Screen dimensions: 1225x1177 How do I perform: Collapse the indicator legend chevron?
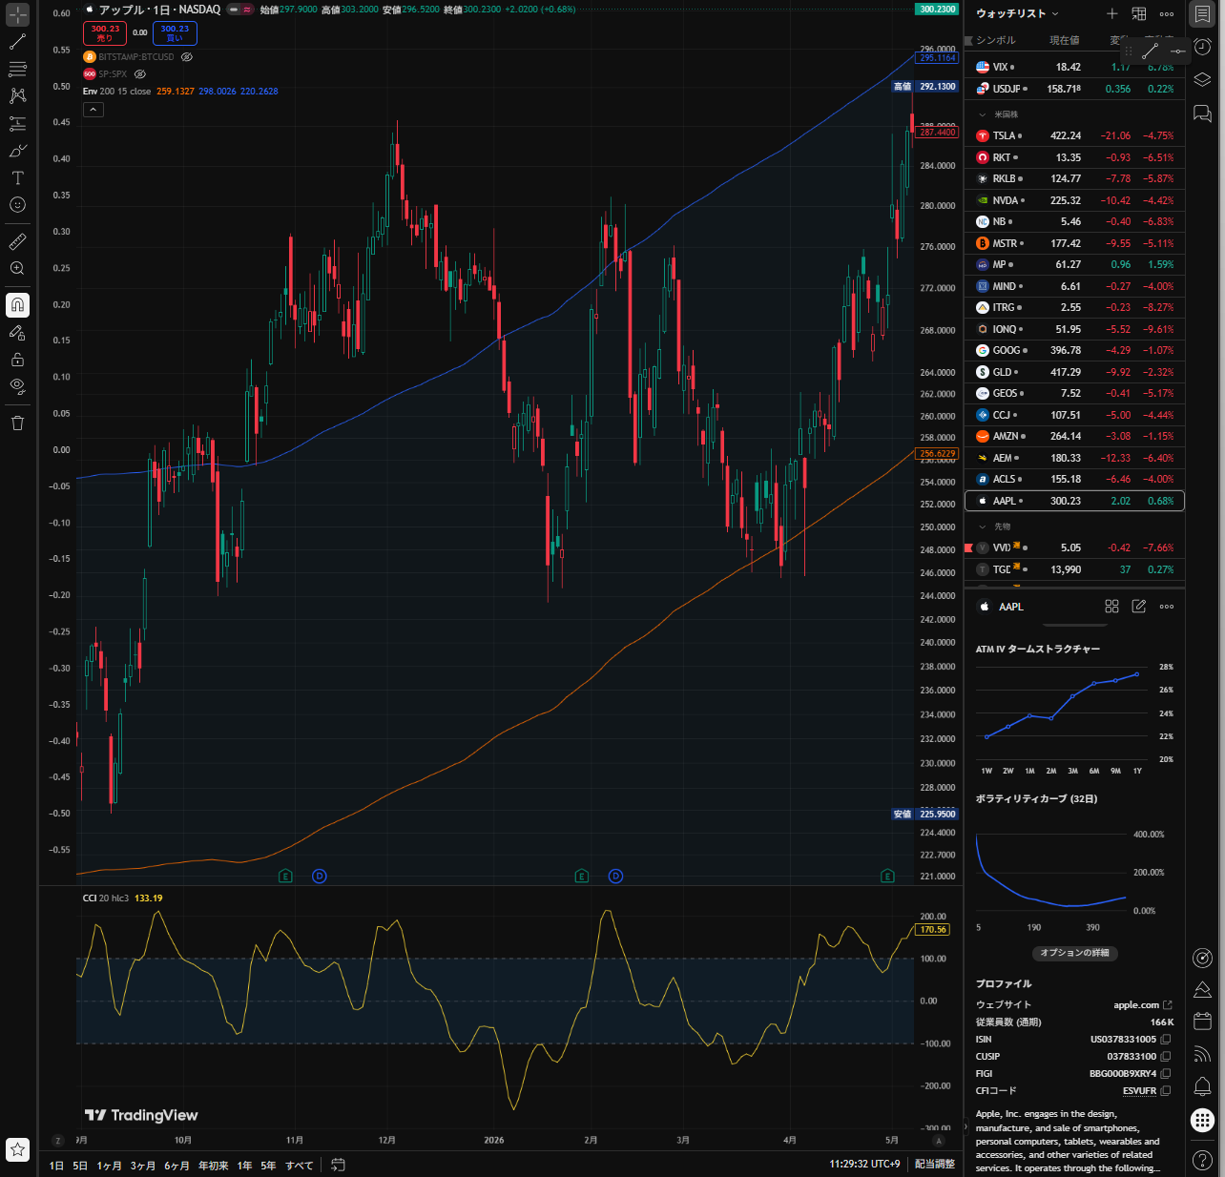tap(93, 110)
